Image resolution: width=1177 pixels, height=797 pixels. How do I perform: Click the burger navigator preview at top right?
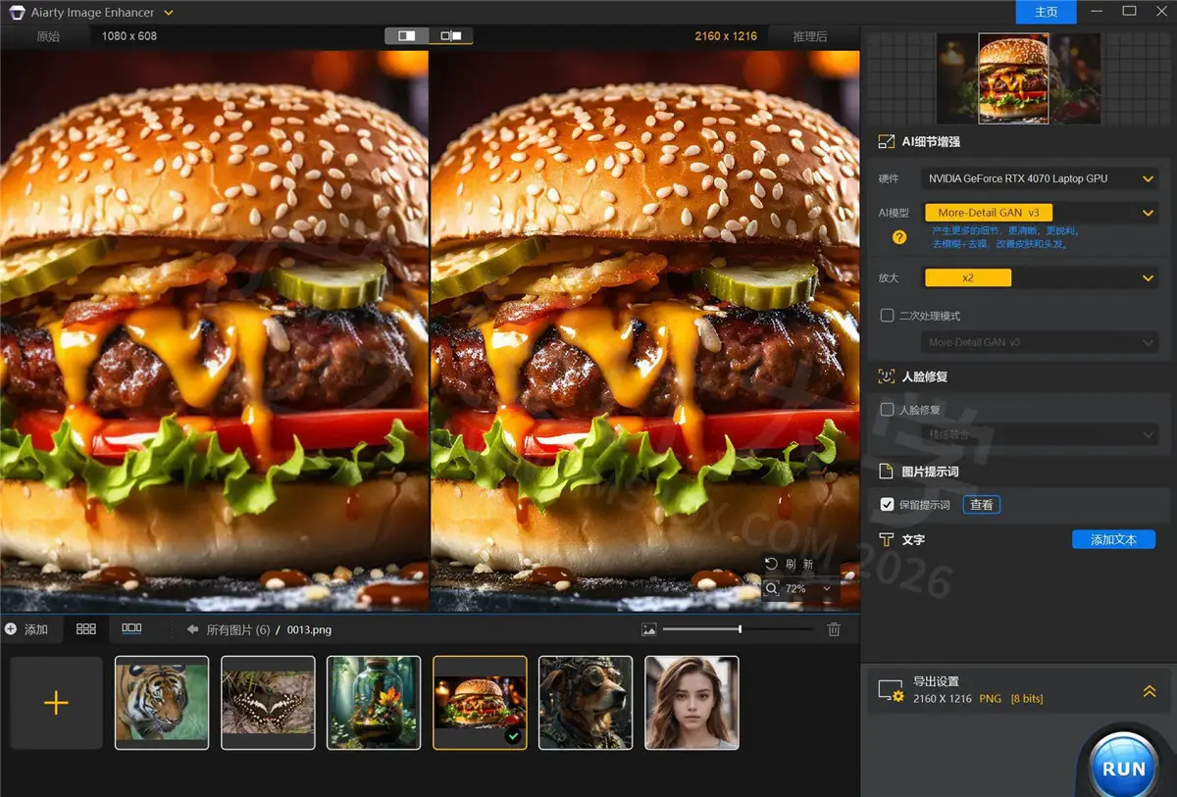point(1014,78)
